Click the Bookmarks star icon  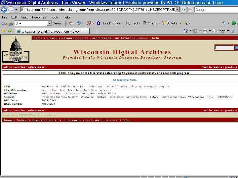tap(99, 23)
